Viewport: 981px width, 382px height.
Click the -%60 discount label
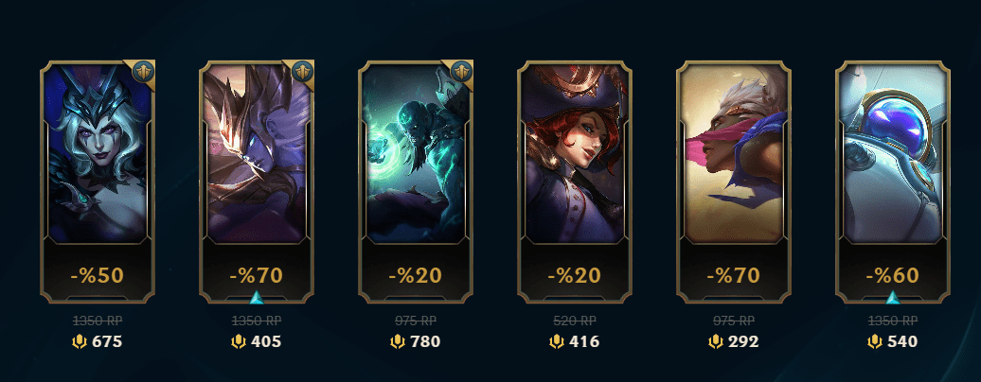coord(893,276)
